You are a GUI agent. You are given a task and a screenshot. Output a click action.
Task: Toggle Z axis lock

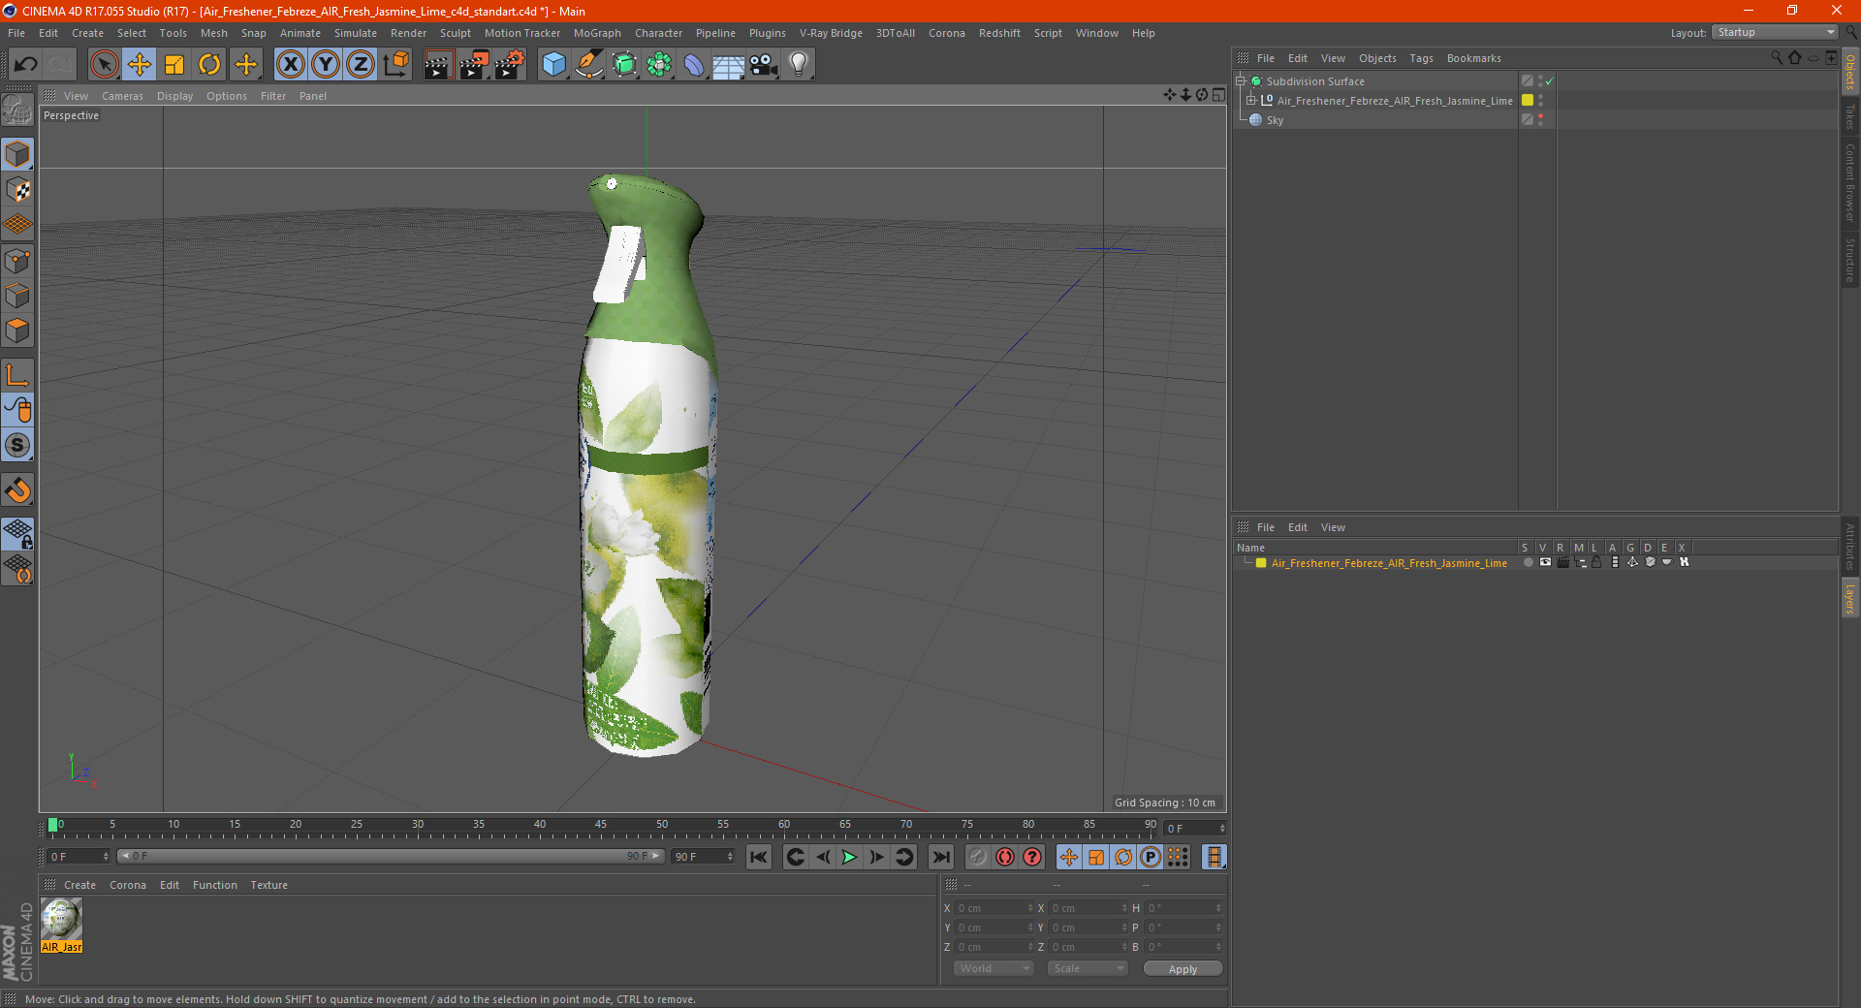361,65
